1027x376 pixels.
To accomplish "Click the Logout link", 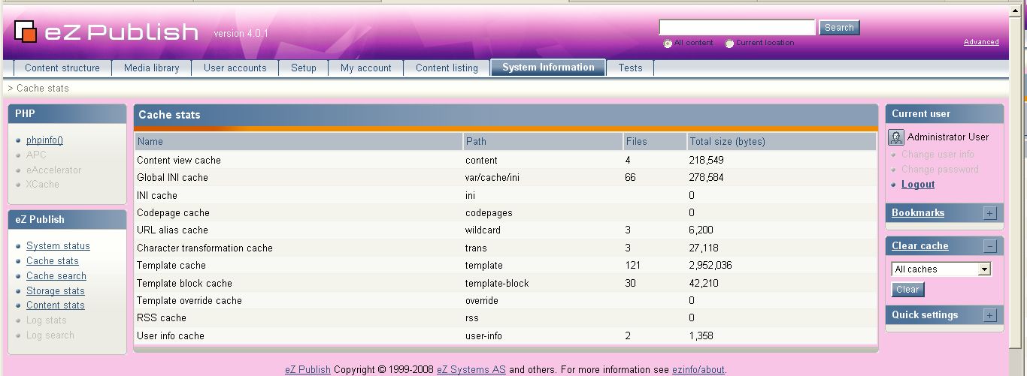I will (918, 185).
